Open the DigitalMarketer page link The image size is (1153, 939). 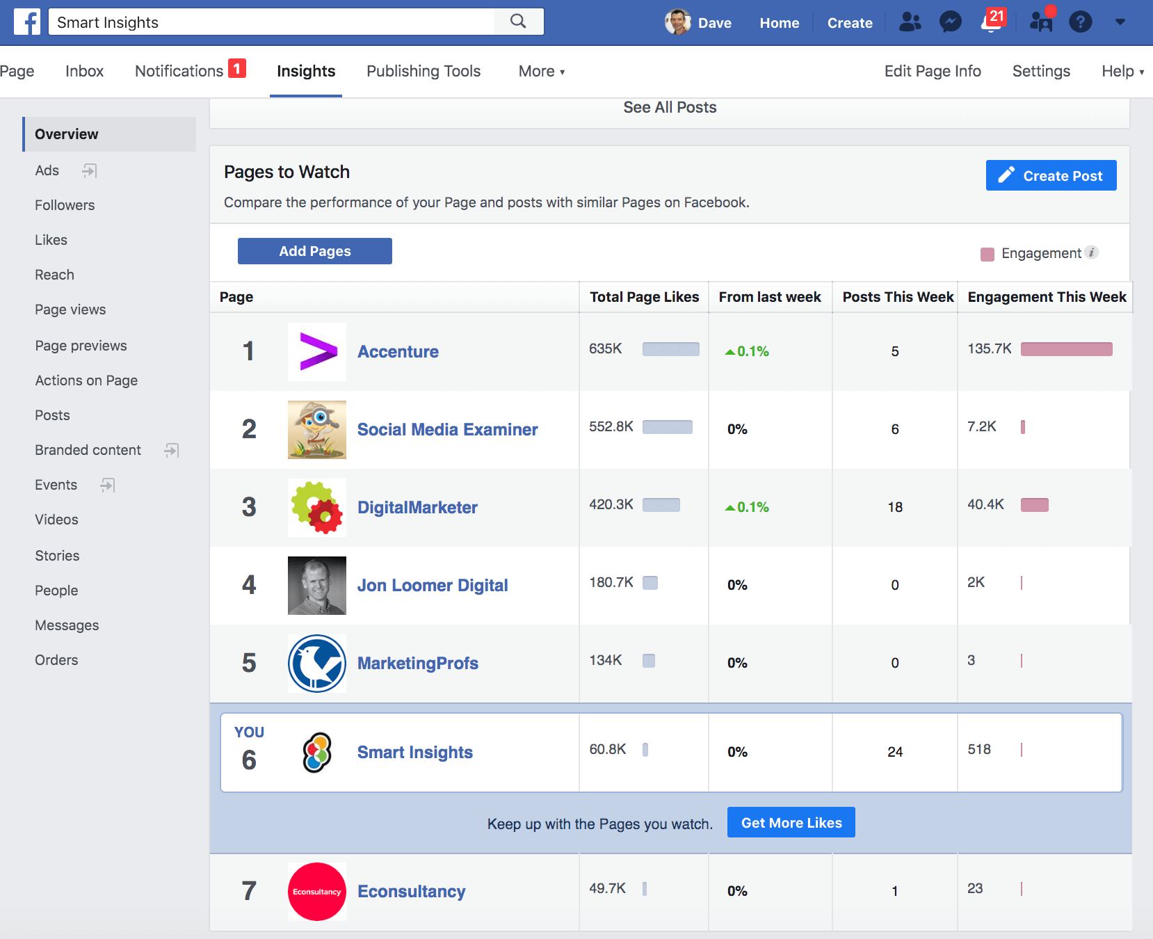[x=417, y=507]
